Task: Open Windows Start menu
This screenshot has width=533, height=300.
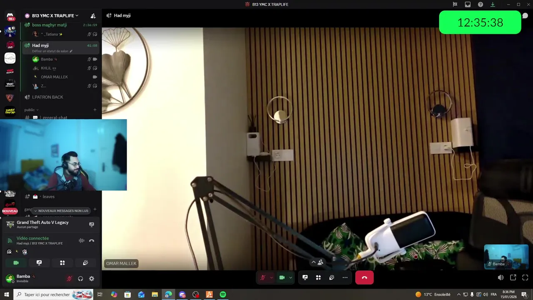Action: pyautogui.click(x=6, y=295)
